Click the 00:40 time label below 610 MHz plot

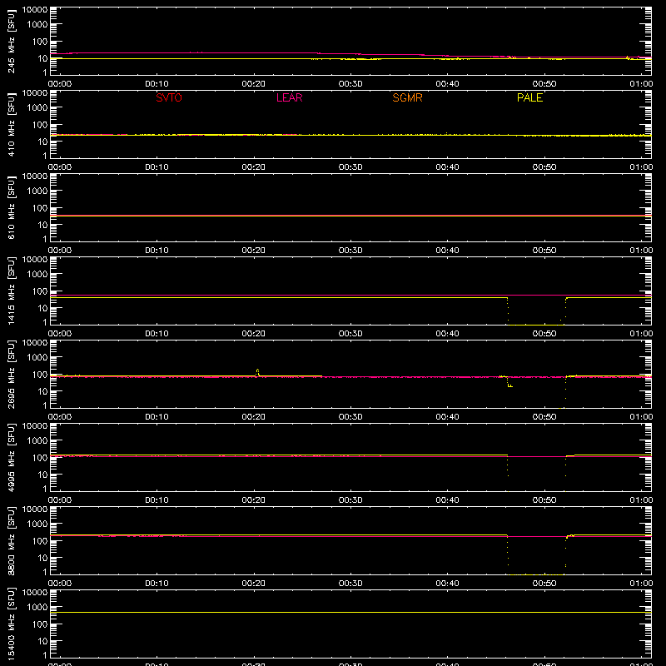[x=447, y=251]
